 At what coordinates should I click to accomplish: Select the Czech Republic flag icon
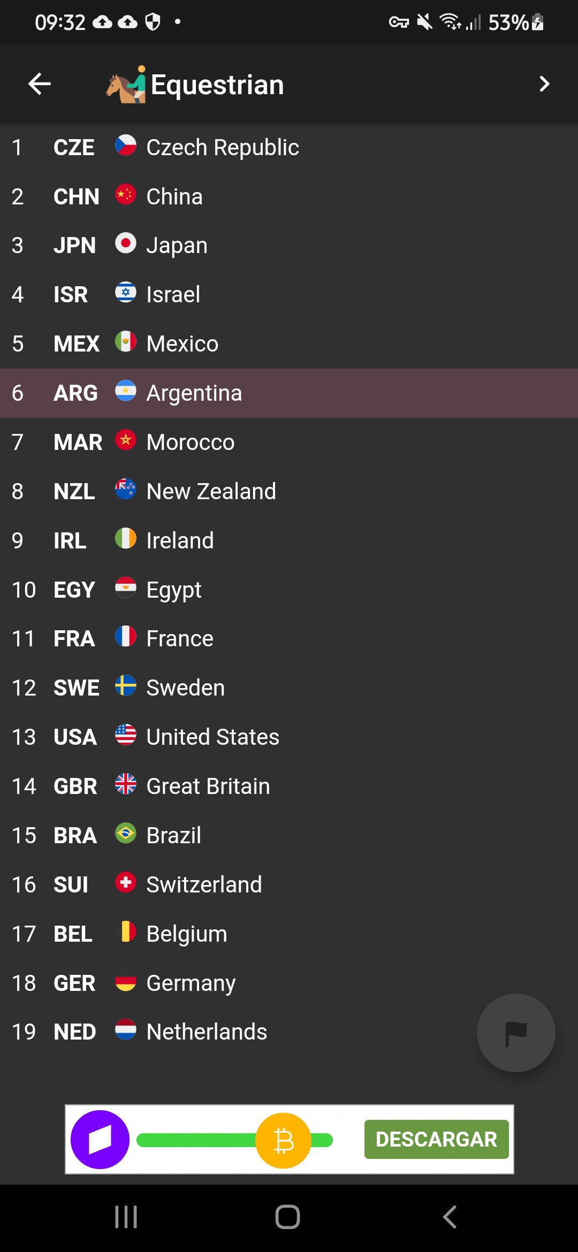(126, 145)
